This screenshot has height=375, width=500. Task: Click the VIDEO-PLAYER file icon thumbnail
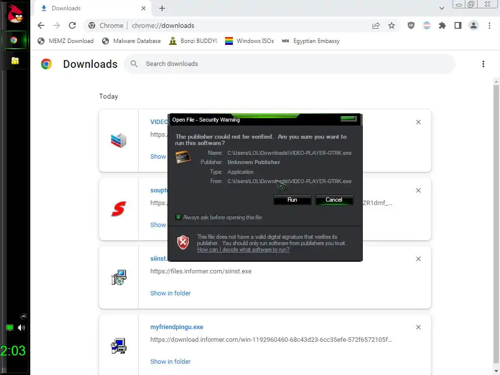coord(119,141)
